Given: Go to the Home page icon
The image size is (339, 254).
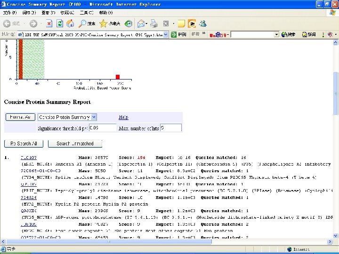Looking at the screenshot, I should click(71, 24).
